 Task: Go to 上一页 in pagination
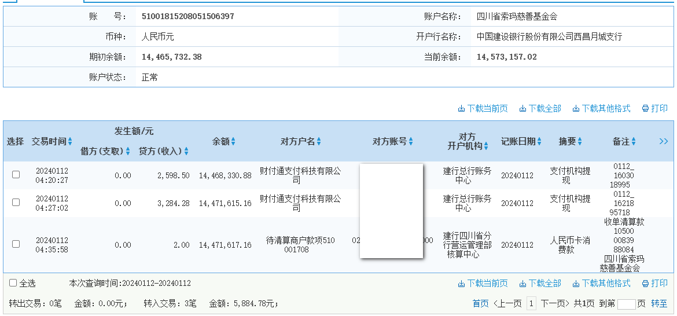coord(507,304)
